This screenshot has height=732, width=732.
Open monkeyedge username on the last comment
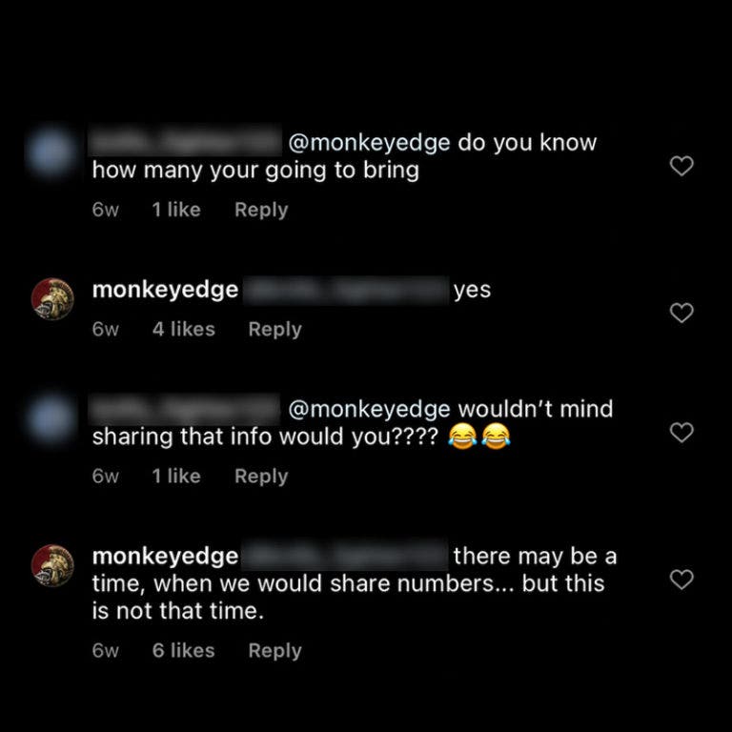(x=165, y=557)
